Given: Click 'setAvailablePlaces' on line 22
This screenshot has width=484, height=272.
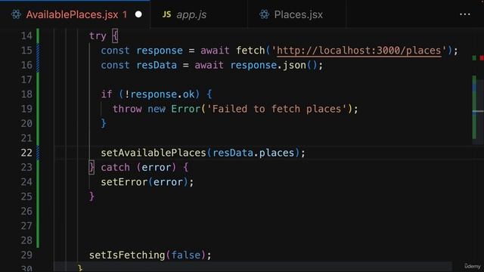Looking at the screenshot, I should (154, 153).
